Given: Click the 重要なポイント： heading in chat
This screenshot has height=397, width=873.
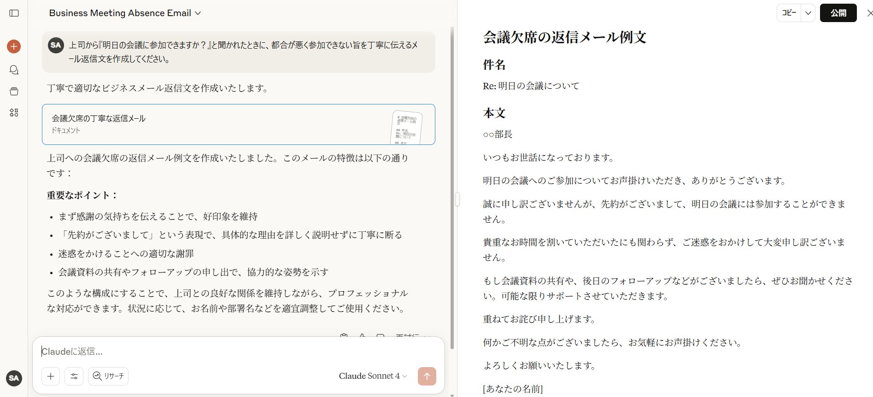Looking at the screenshot, I should (82, 195).
